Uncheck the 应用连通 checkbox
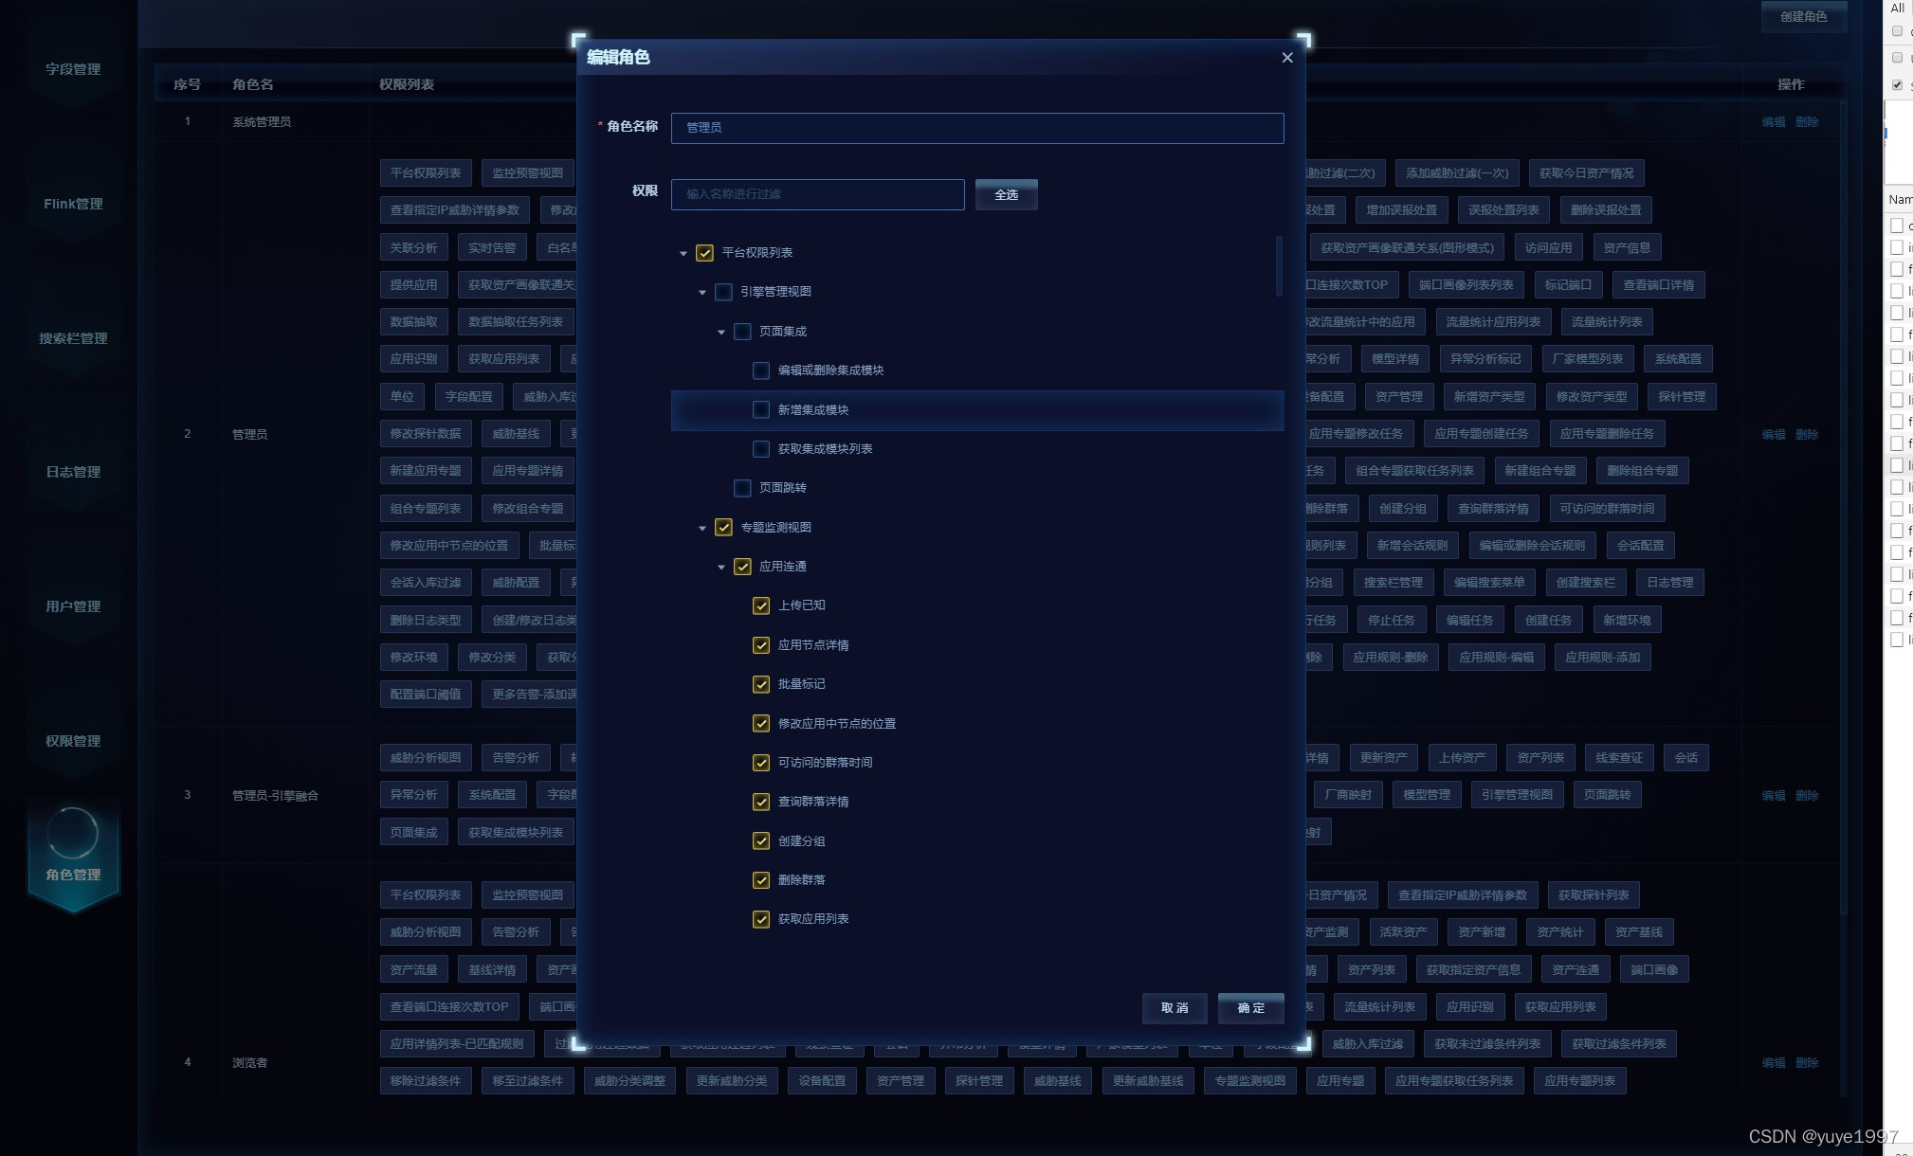This screenshot has width=1913, height=1156. coord(742,567)
